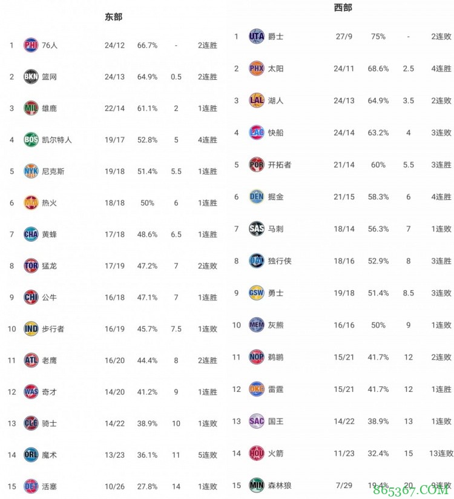454x499 pixels.
Task: Open the Boston Celtics BOS logo
Action: coord(31,140)
